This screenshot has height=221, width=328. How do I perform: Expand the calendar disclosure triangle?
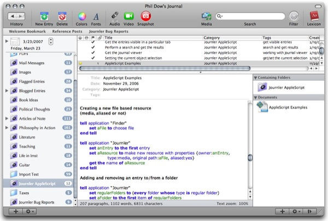[x=7, y=41]
